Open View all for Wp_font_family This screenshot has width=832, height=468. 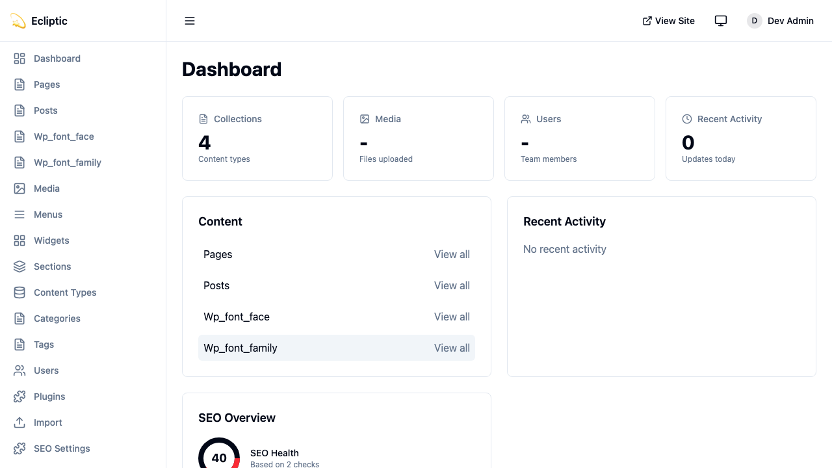pyautogui.click(x=452, y=348)
